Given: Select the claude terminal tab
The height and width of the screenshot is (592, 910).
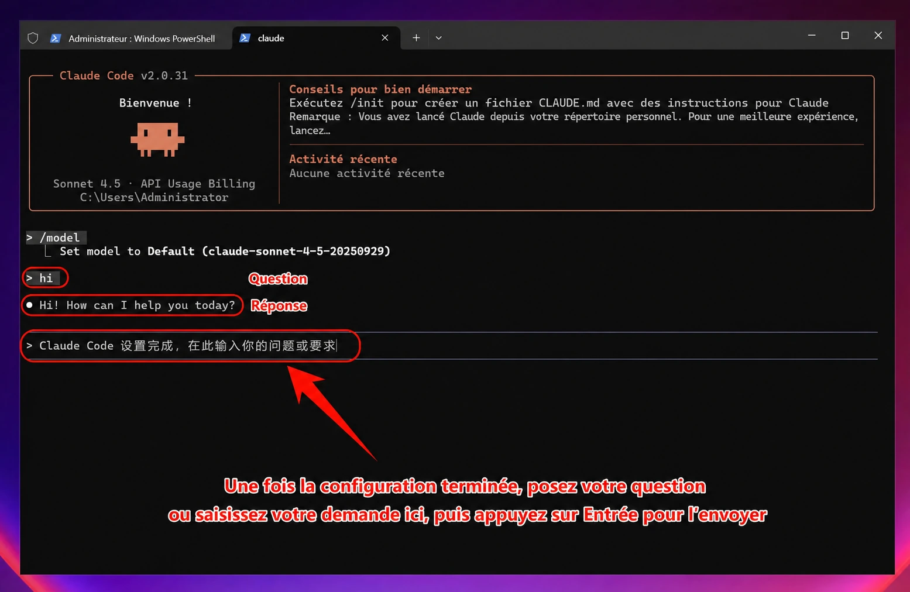Looking at the screenshot, I should 316,38.
